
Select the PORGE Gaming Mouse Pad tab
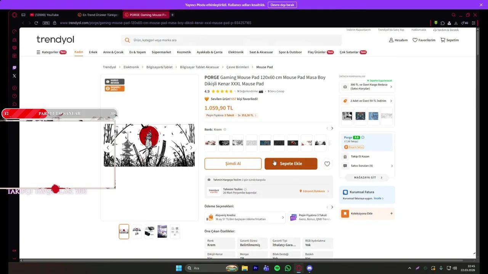pyautogui.click(x=146, y=15)
